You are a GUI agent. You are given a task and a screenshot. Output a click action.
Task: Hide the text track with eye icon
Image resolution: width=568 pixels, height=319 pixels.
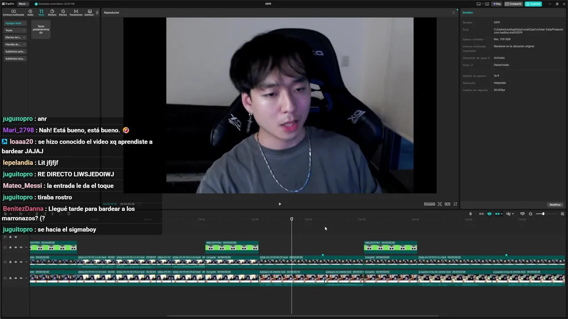(16, 237)
